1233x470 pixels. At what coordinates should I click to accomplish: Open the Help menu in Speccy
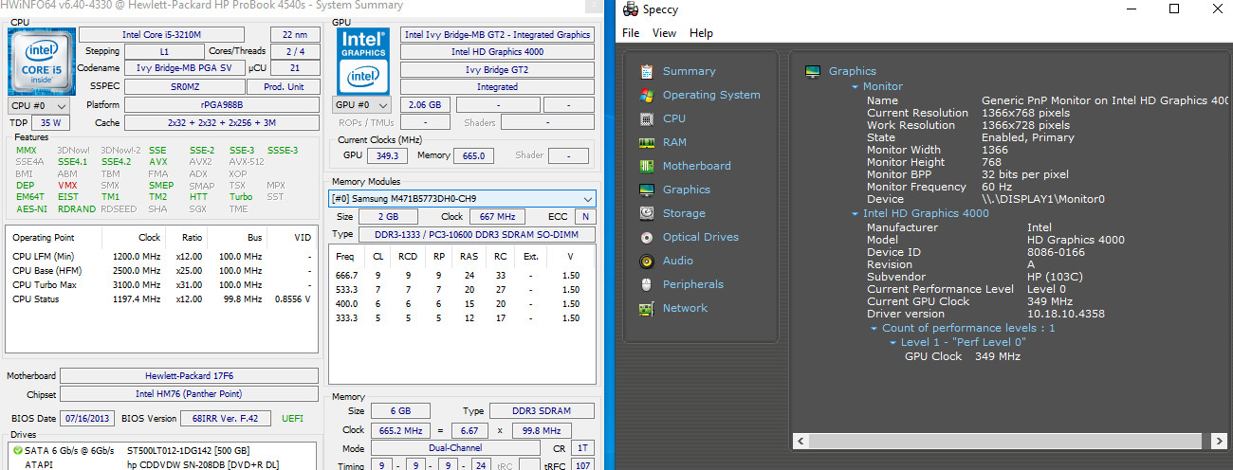[x=701, y=33]
